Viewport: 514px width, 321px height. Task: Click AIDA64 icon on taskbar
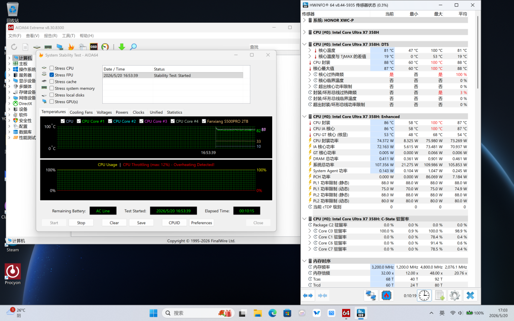click(346, 313)
